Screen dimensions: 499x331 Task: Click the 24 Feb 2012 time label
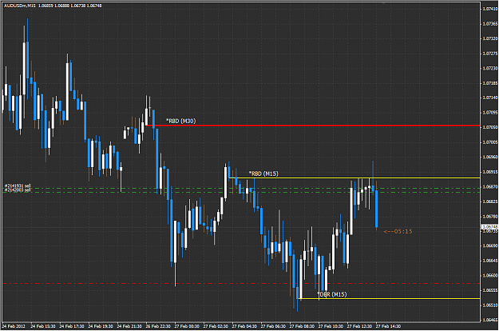pyautogui.click(x=14, y=326)
